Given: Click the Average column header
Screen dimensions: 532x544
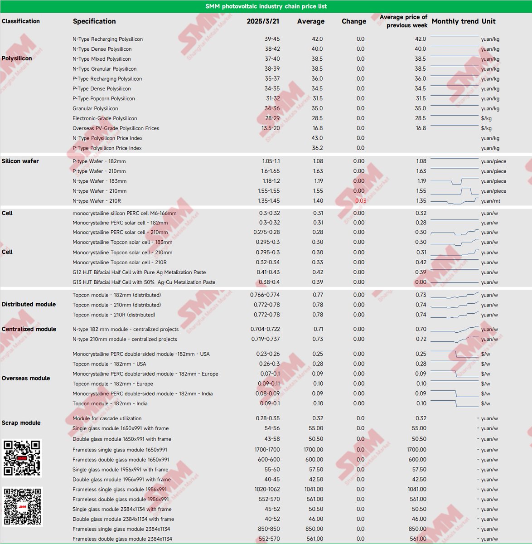Looking at the screenshot, I should pyautogui.click(x=310, y=21).
